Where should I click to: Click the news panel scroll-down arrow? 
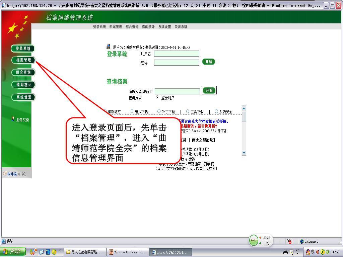244,153
